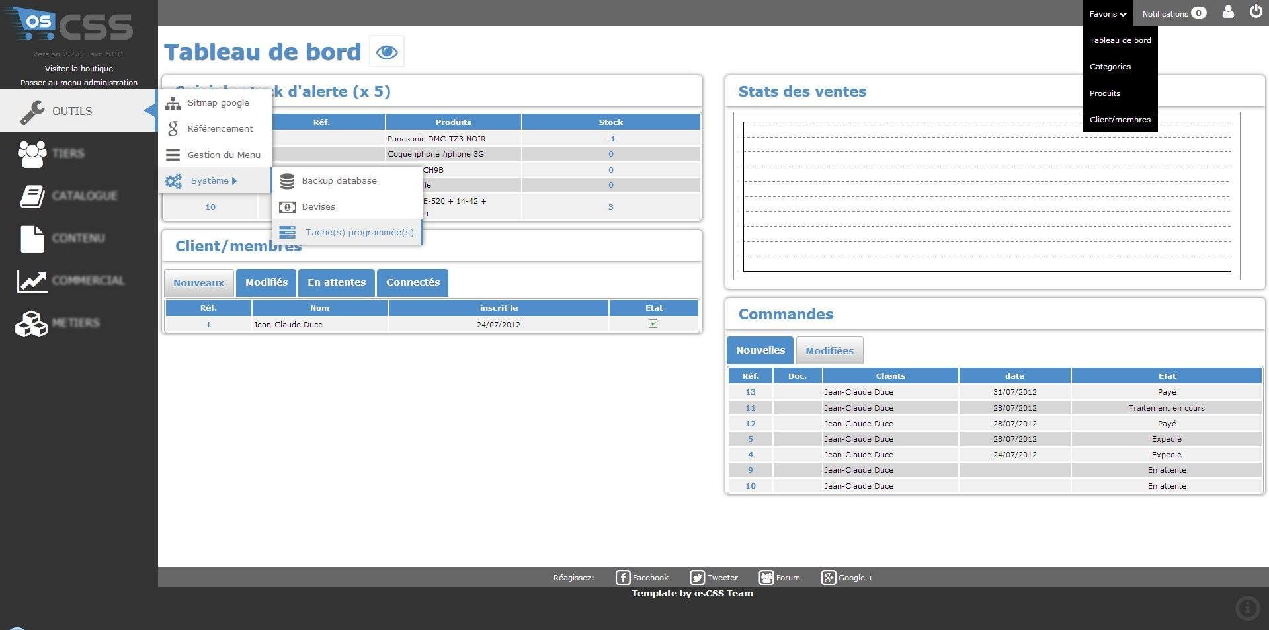Switch to the Connectés tab
The image size is (1269, 630).
(412, 282)
